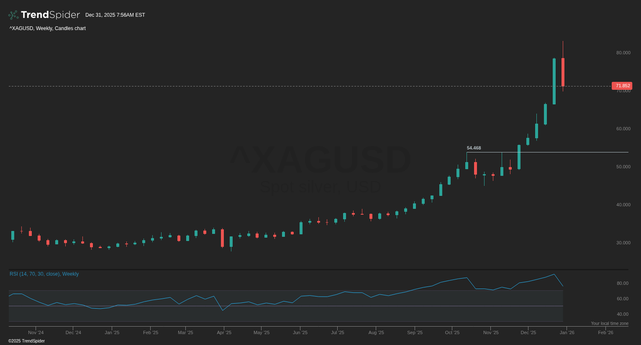Select the 54.468 horizontal level label
The image size is (641, 345).
(474, 148)
